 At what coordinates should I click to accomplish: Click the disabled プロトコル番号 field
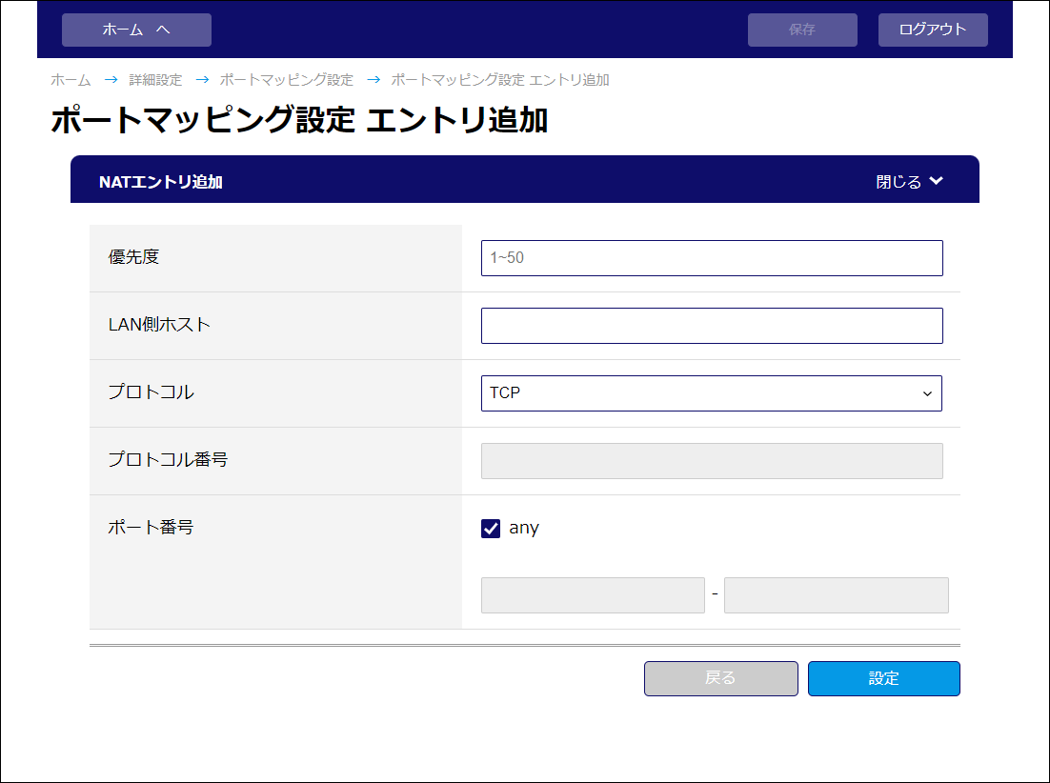(x=712, y=461)
